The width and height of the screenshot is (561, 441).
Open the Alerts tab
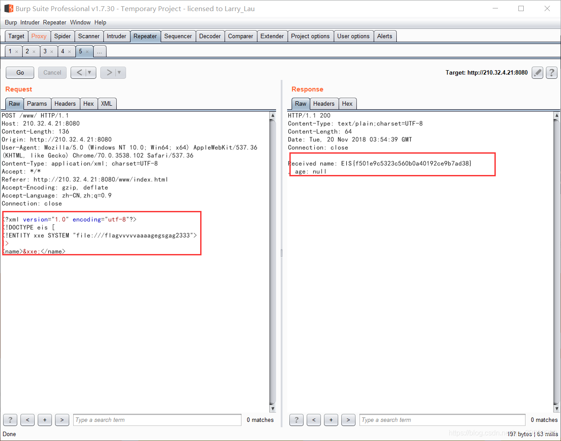click(x=385, y=36)
